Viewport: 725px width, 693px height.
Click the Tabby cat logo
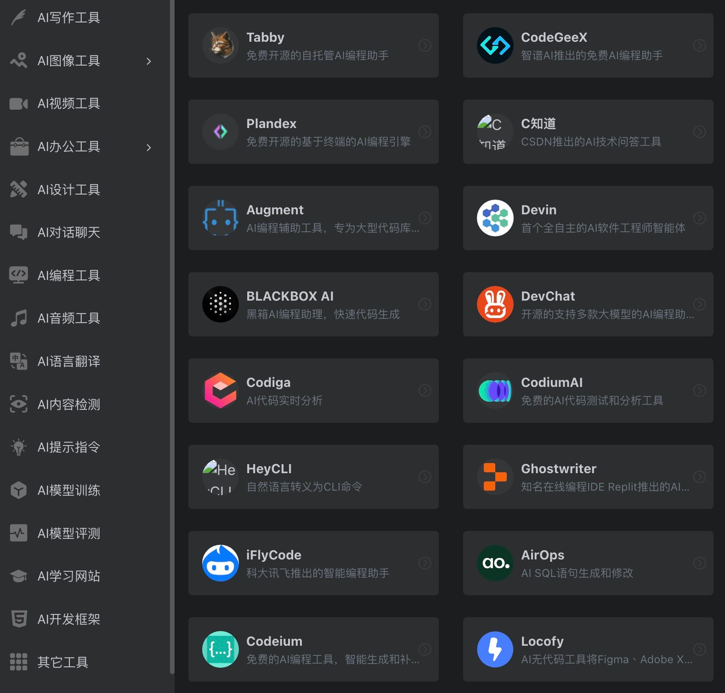tap(221, 45)
